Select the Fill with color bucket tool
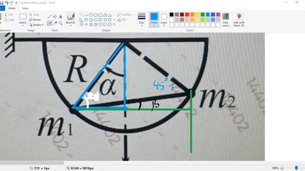The width and height of the screenshot is (305, 171). 55,17
